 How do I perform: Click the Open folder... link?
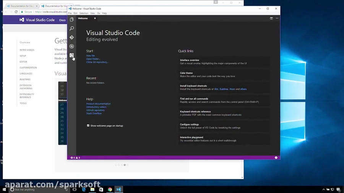(93, 59)
